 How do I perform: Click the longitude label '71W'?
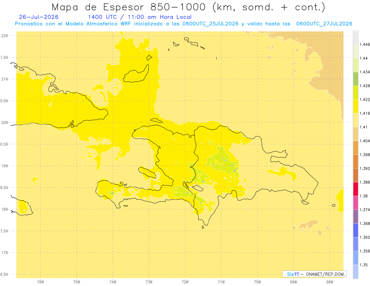[x=221, y=282]
